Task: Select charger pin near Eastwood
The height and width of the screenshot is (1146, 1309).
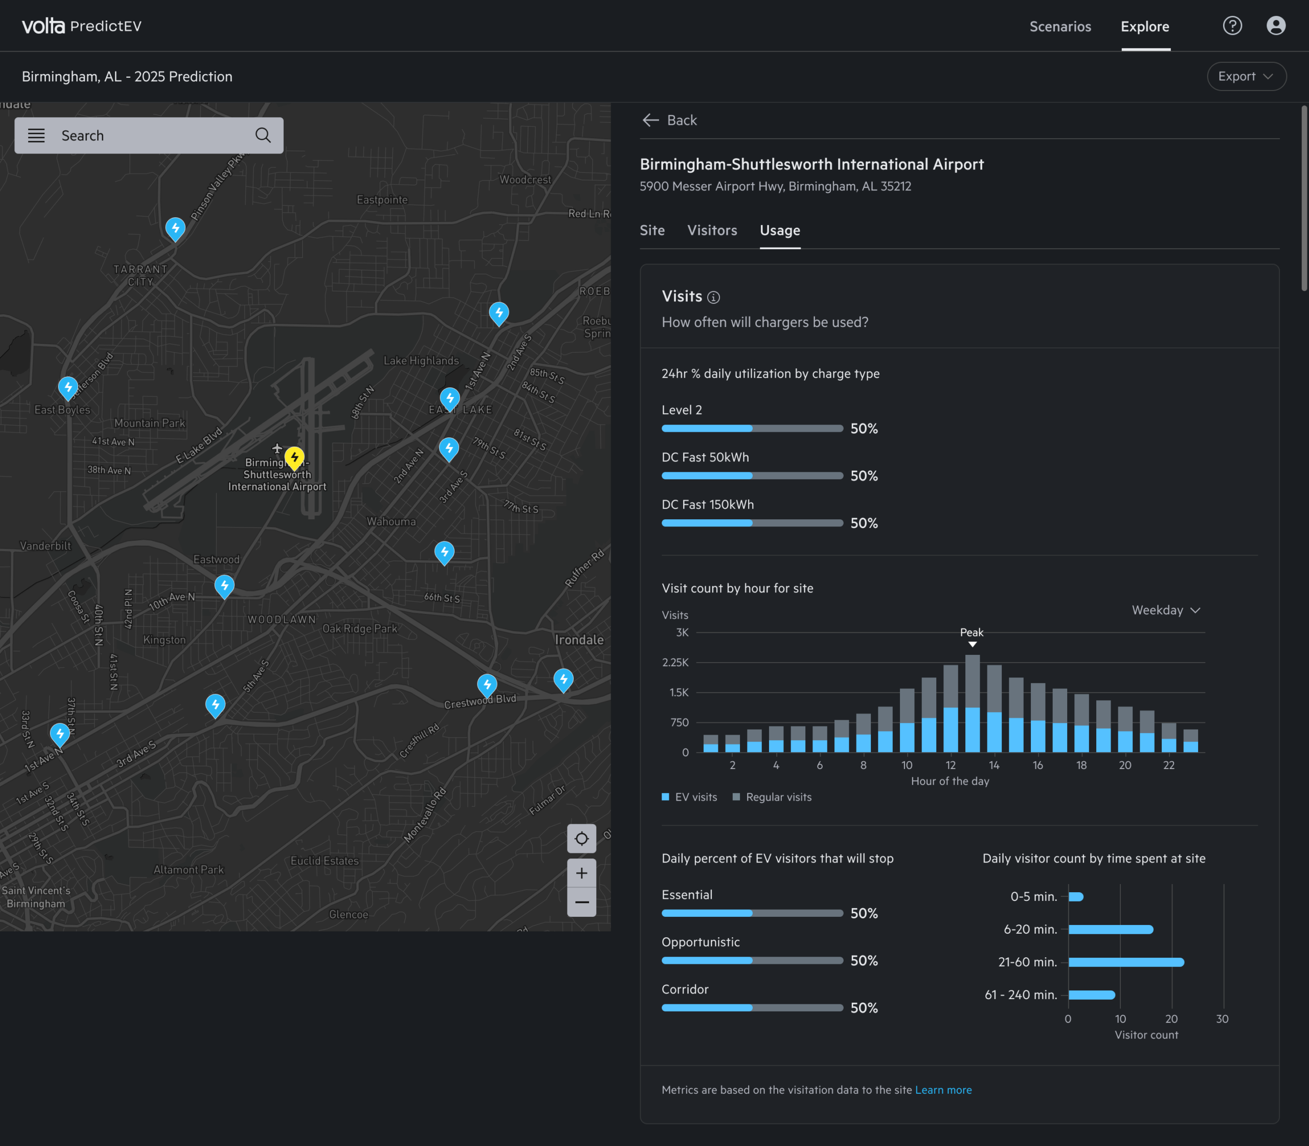Action: [224, 586]
